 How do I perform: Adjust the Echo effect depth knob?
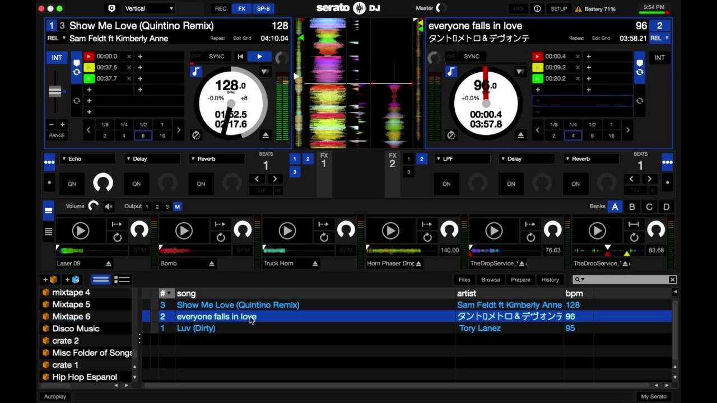(x=103, y=182)
